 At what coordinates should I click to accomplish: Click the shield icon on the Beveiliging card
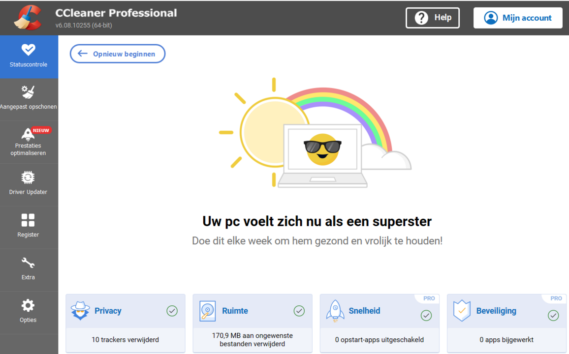click(x=462, y=311)
